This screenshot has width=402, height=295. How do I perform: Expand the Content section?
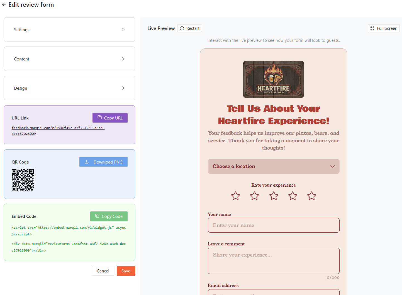click(x=69, y=59)
